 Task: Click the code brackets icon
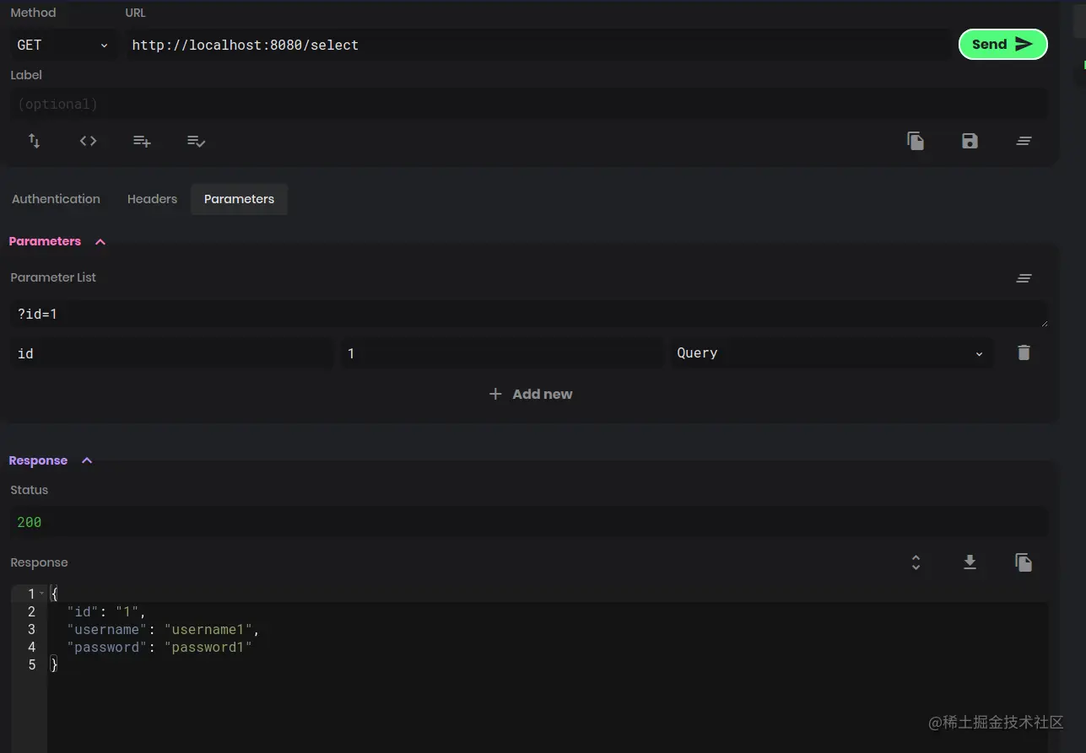pos(89,141)
